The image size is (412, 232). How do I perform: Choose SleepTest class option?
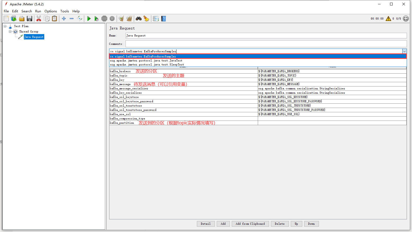pos(258,65)
